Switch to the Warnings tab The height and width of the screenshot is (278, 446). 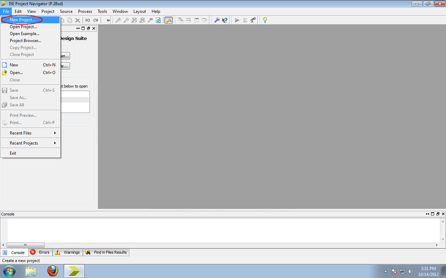click(x=67, y=252)
